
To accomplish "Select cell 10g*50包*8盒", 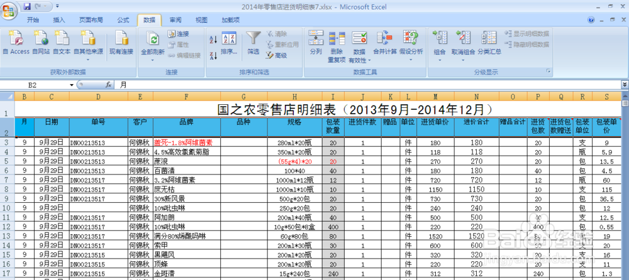I will click(294, 227).
